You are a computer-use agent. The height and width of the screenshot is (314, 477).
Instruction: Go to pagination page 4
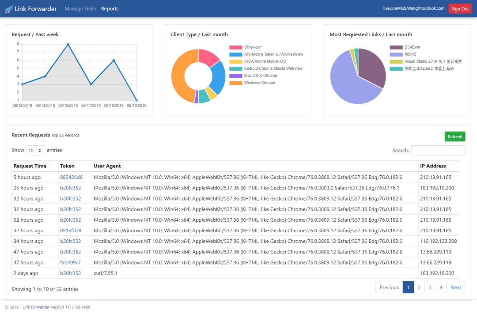441,287
